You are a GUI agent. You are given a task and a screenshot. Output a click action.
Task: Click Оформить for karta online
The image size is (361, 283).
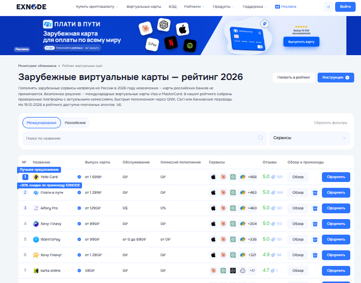336,271
